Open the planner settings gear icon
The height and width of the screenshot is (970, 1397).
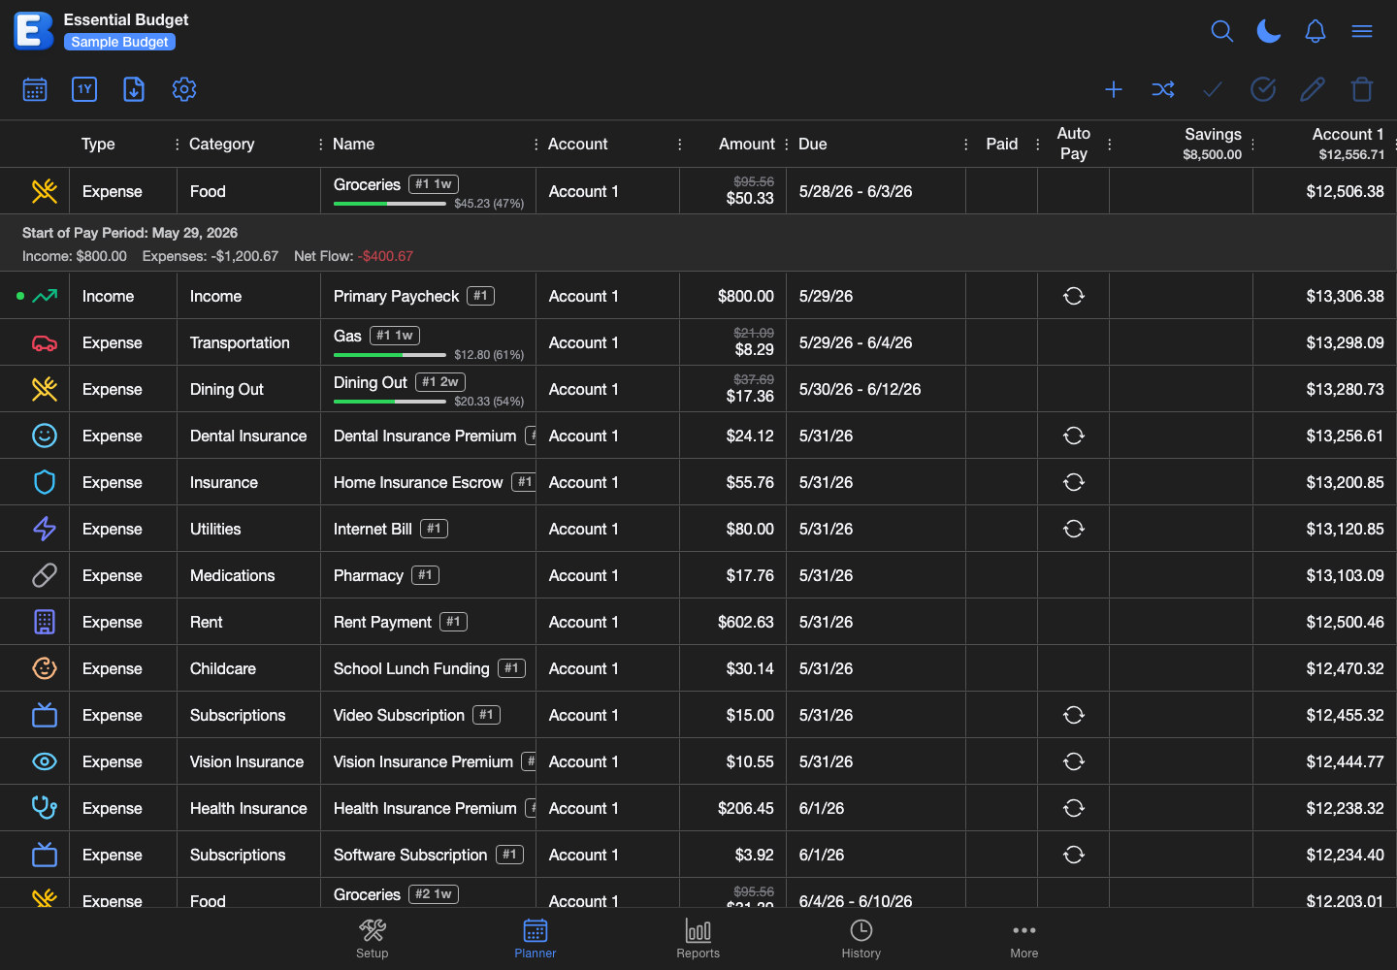pos(184,89)
